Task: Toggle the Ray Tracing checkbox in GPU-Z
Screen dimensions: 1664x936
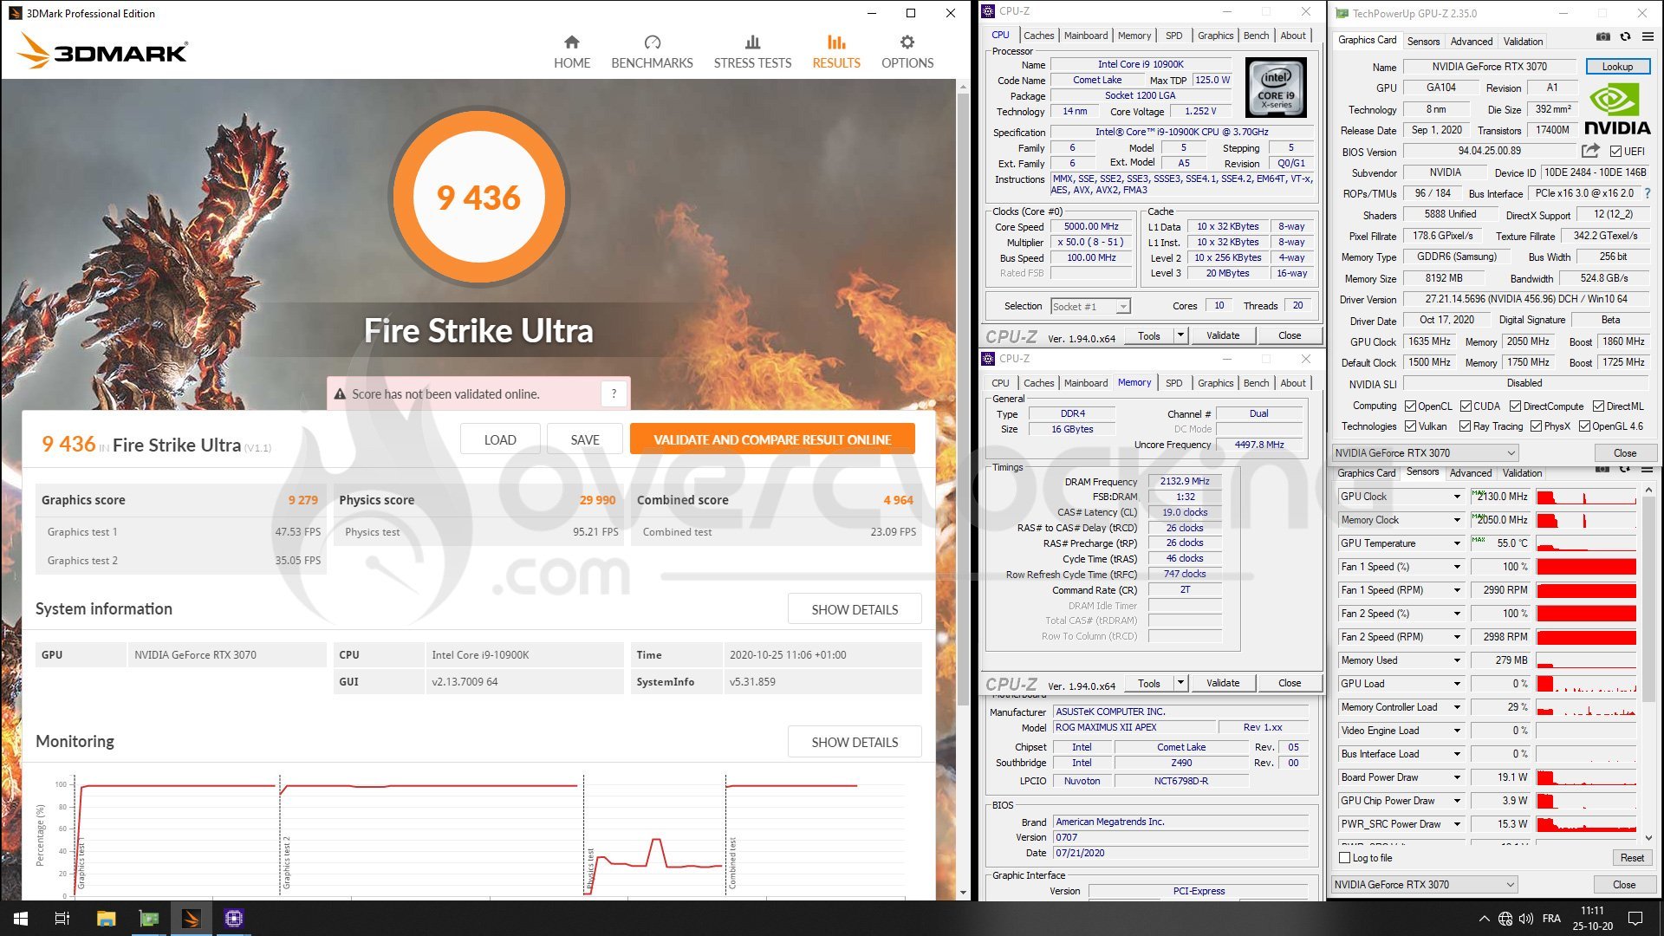Action: tap(1466, 426)
